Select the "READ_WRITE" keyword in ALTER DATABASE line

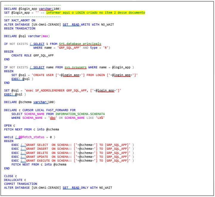pos(81,24)
